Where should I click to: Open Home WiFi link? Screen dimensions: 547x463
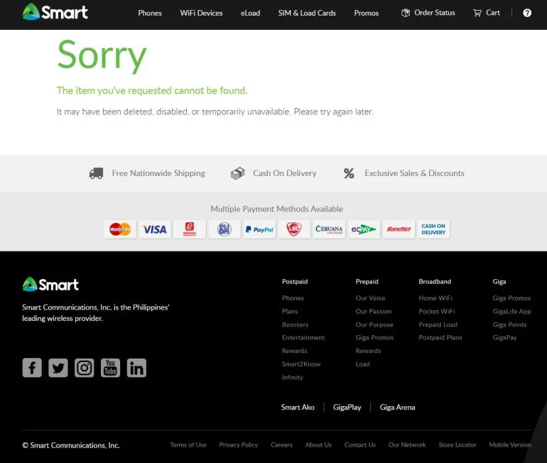[x=435, y=298]
